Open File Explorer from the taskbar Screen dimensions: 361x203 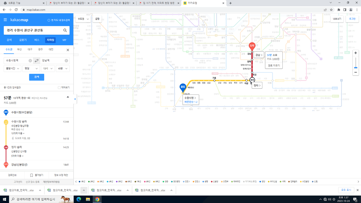pyautogui.click(x=88, y=199)
